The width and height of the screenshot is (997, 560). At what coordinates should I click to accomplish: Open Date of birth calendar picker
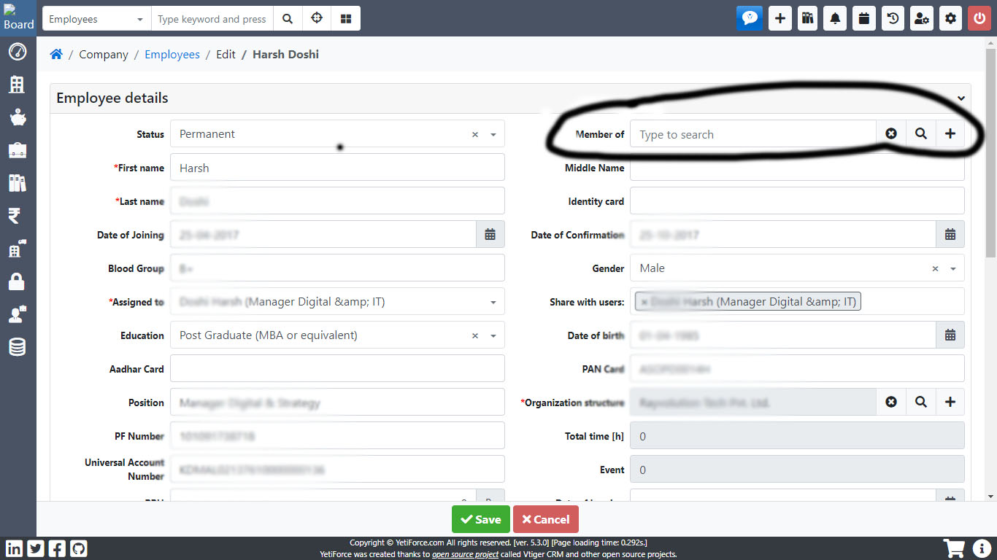950,335
